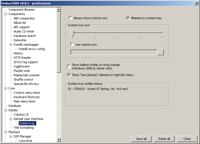Collapse the freedb masstagger node
200x144 pixels.
point(11,45)
